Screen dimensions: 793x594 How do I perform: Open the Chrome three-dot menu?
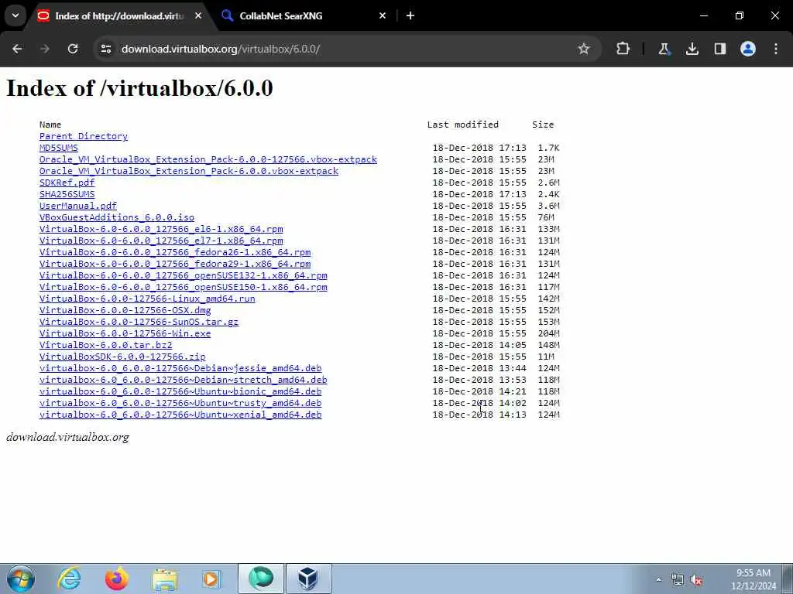tap(776, 49)
